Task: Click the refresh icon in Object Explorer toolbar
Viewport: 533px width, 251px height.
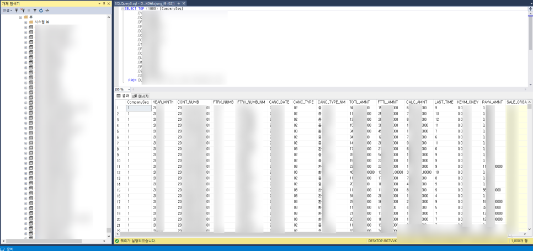Action: (x=41, y=10)
